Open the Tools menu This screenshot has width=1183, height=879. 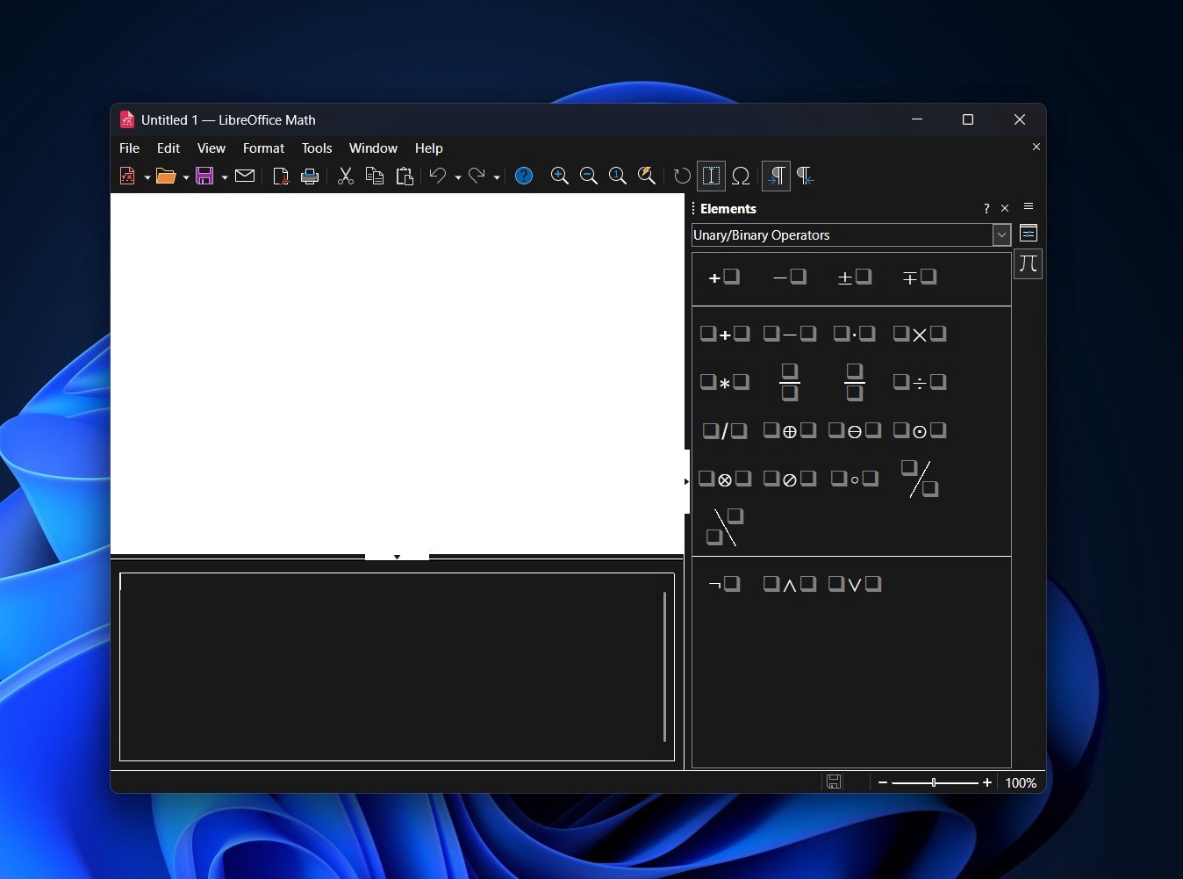point(317,148)
